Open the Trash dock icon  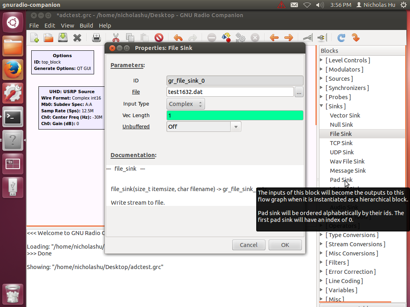point(13,294)
